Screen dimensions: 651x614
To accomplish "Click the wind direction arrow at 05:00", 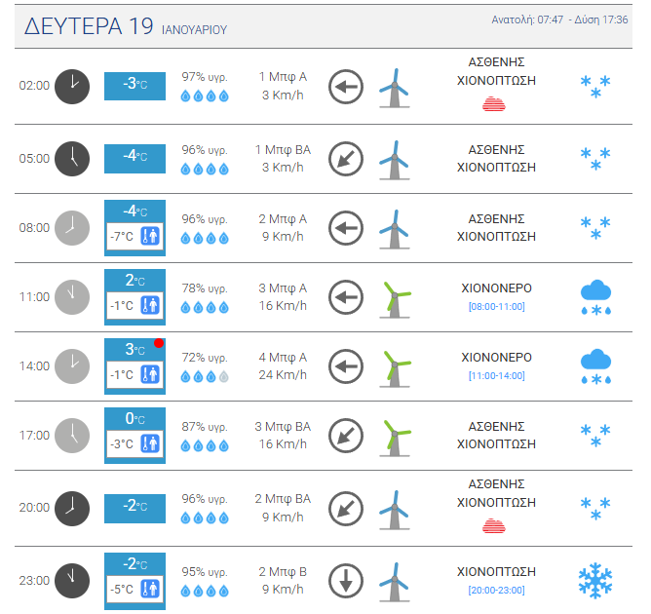I will coord(345,159).
